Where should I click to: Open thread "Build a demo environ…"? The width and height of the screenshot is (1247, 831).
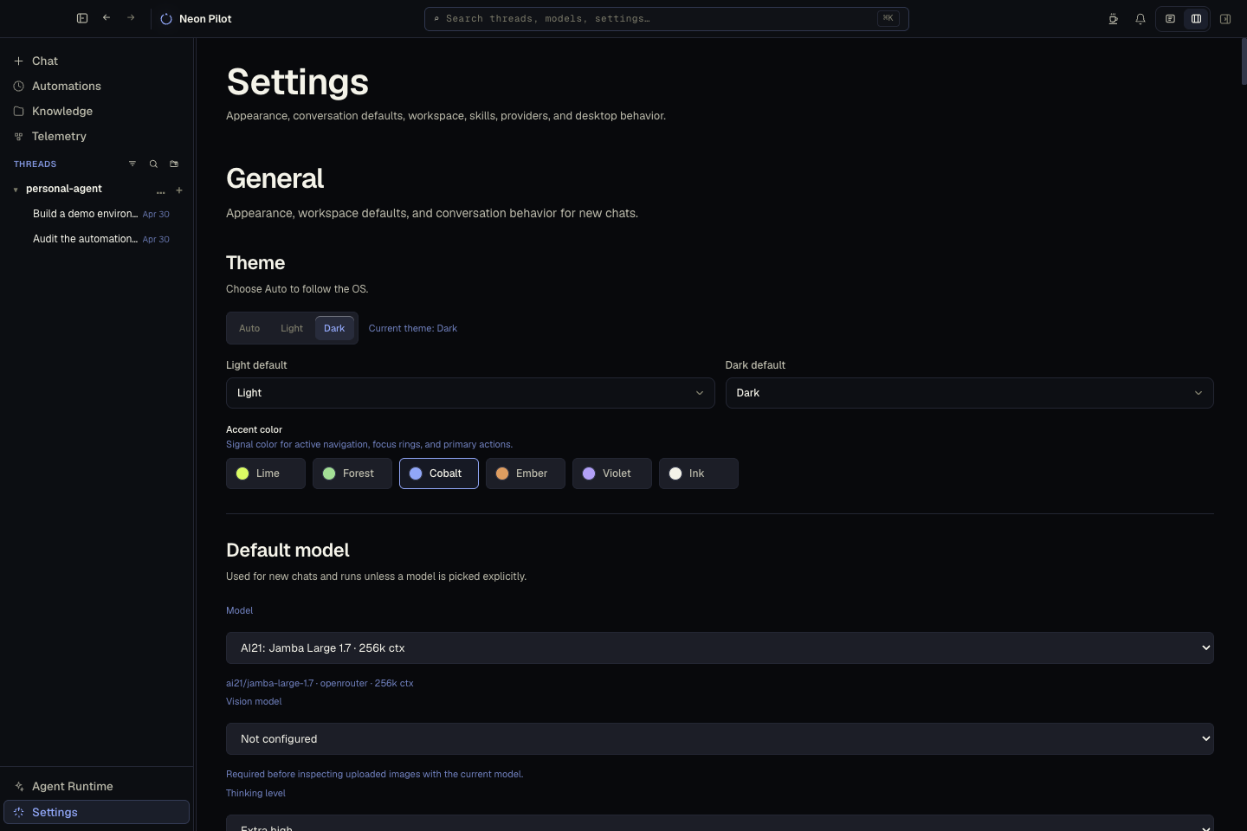85,214
